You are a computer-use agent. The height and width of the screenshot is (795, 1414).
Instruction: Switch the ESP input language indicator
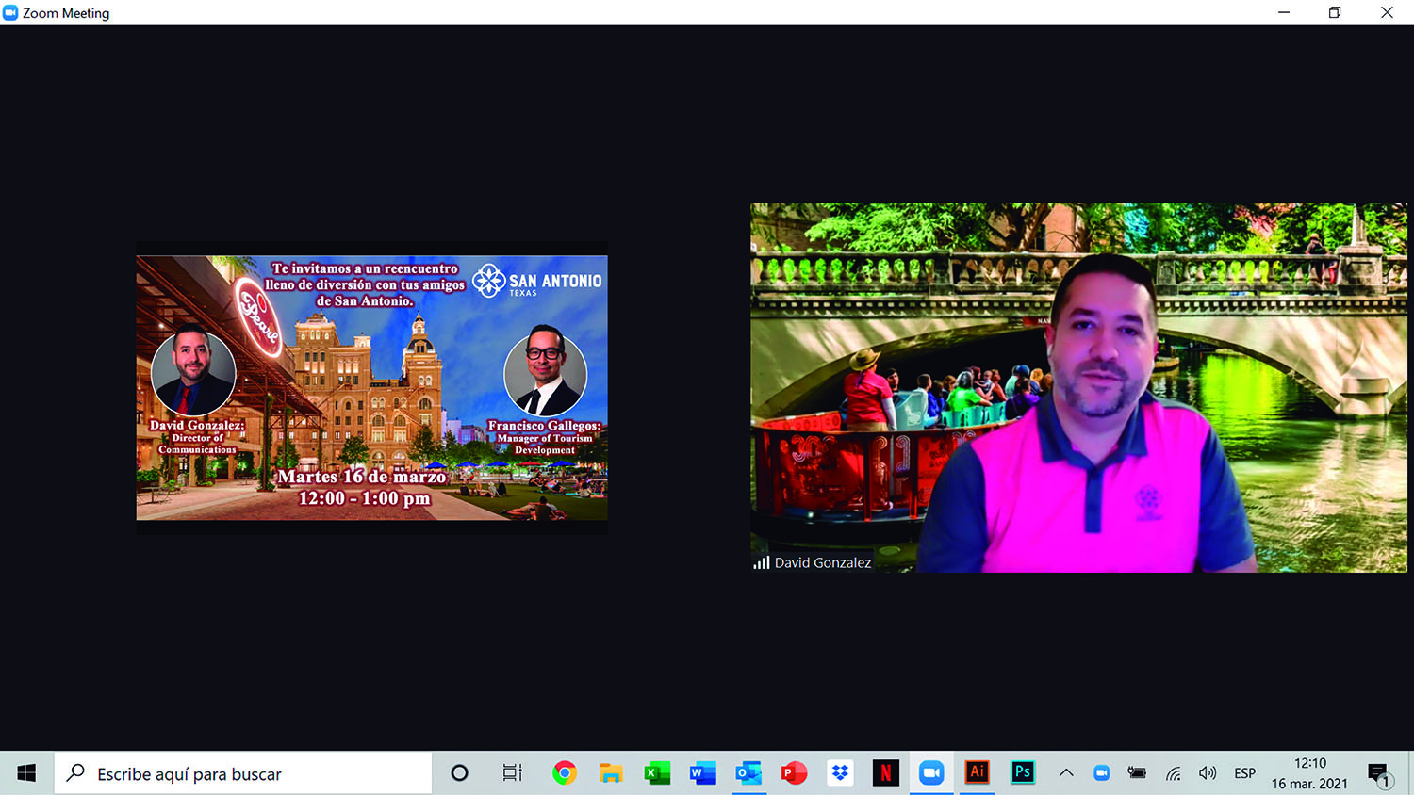pyautogui.click(x=1244, y=773)
